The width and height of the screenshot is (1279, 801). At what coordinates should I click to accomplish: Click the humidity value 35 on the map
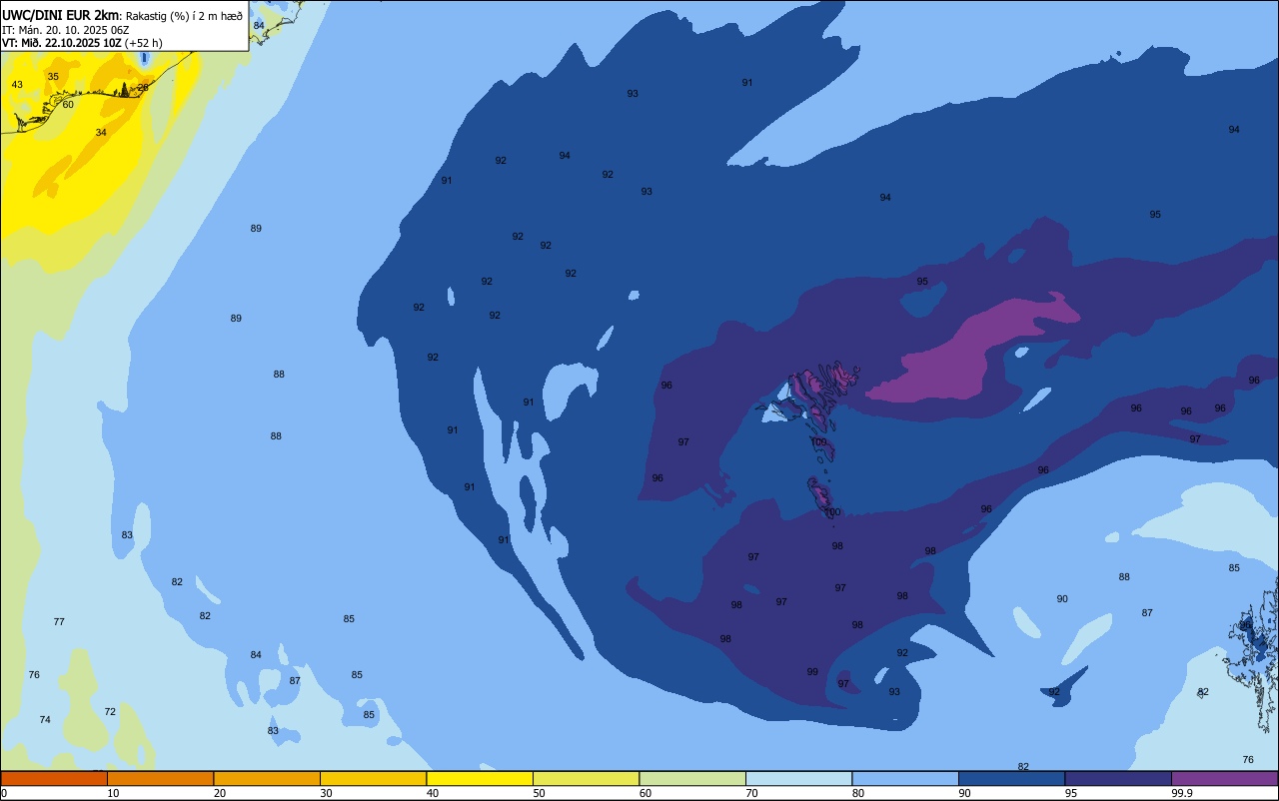click(x=53, y=77)
